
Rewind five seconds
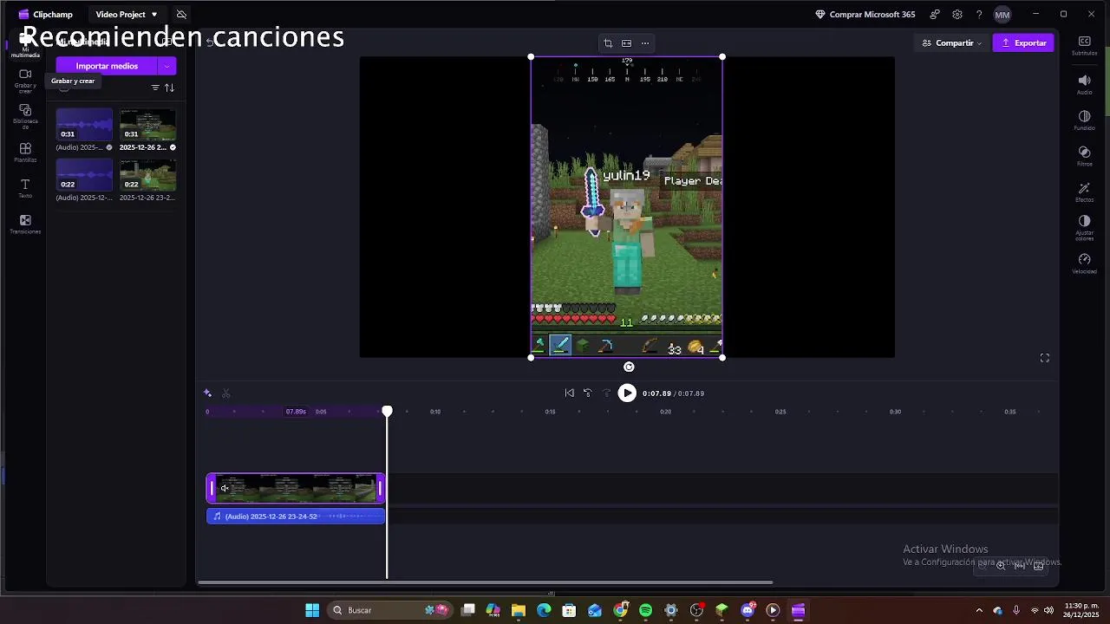[x=587, y=393]
